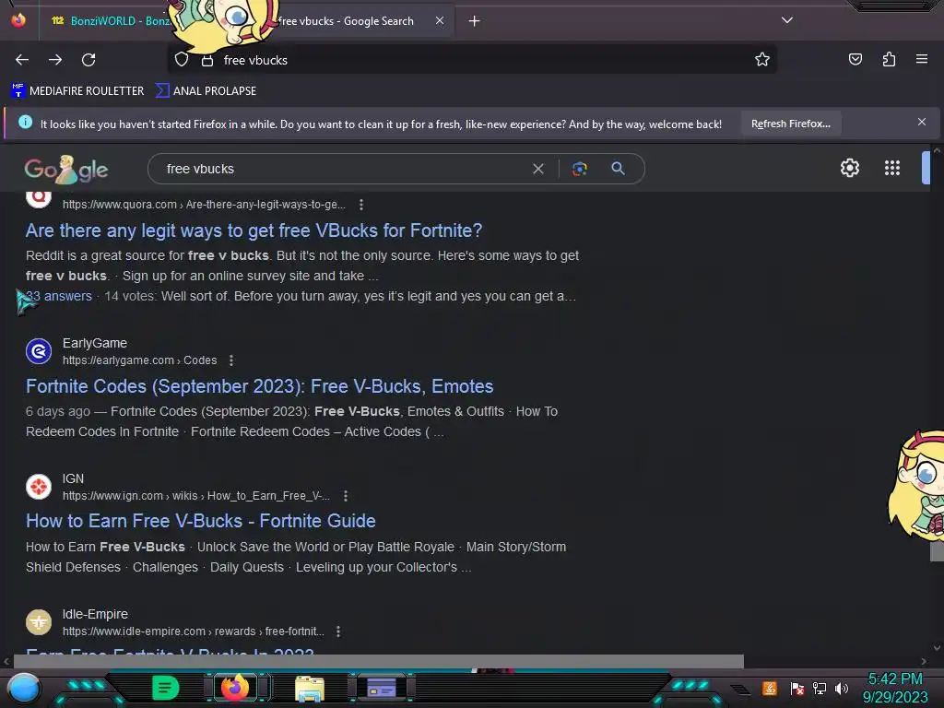Viewport: 944px width, 708px height.
Task: Bookmark this page with the star icon
Action: [762, 59]
